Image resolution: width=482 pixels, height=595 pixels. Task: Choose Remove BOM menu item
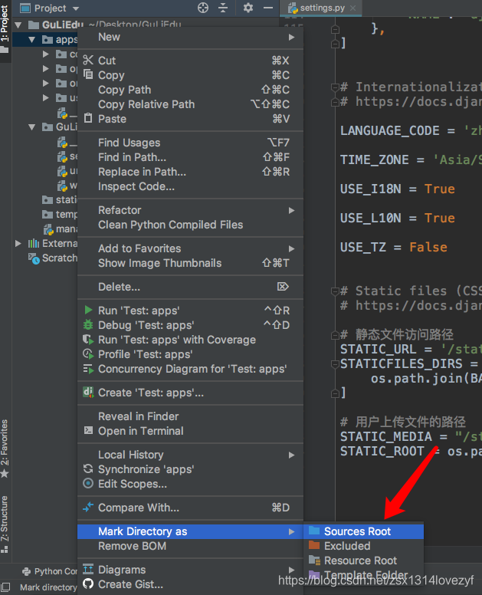click(x=190, y=546)
